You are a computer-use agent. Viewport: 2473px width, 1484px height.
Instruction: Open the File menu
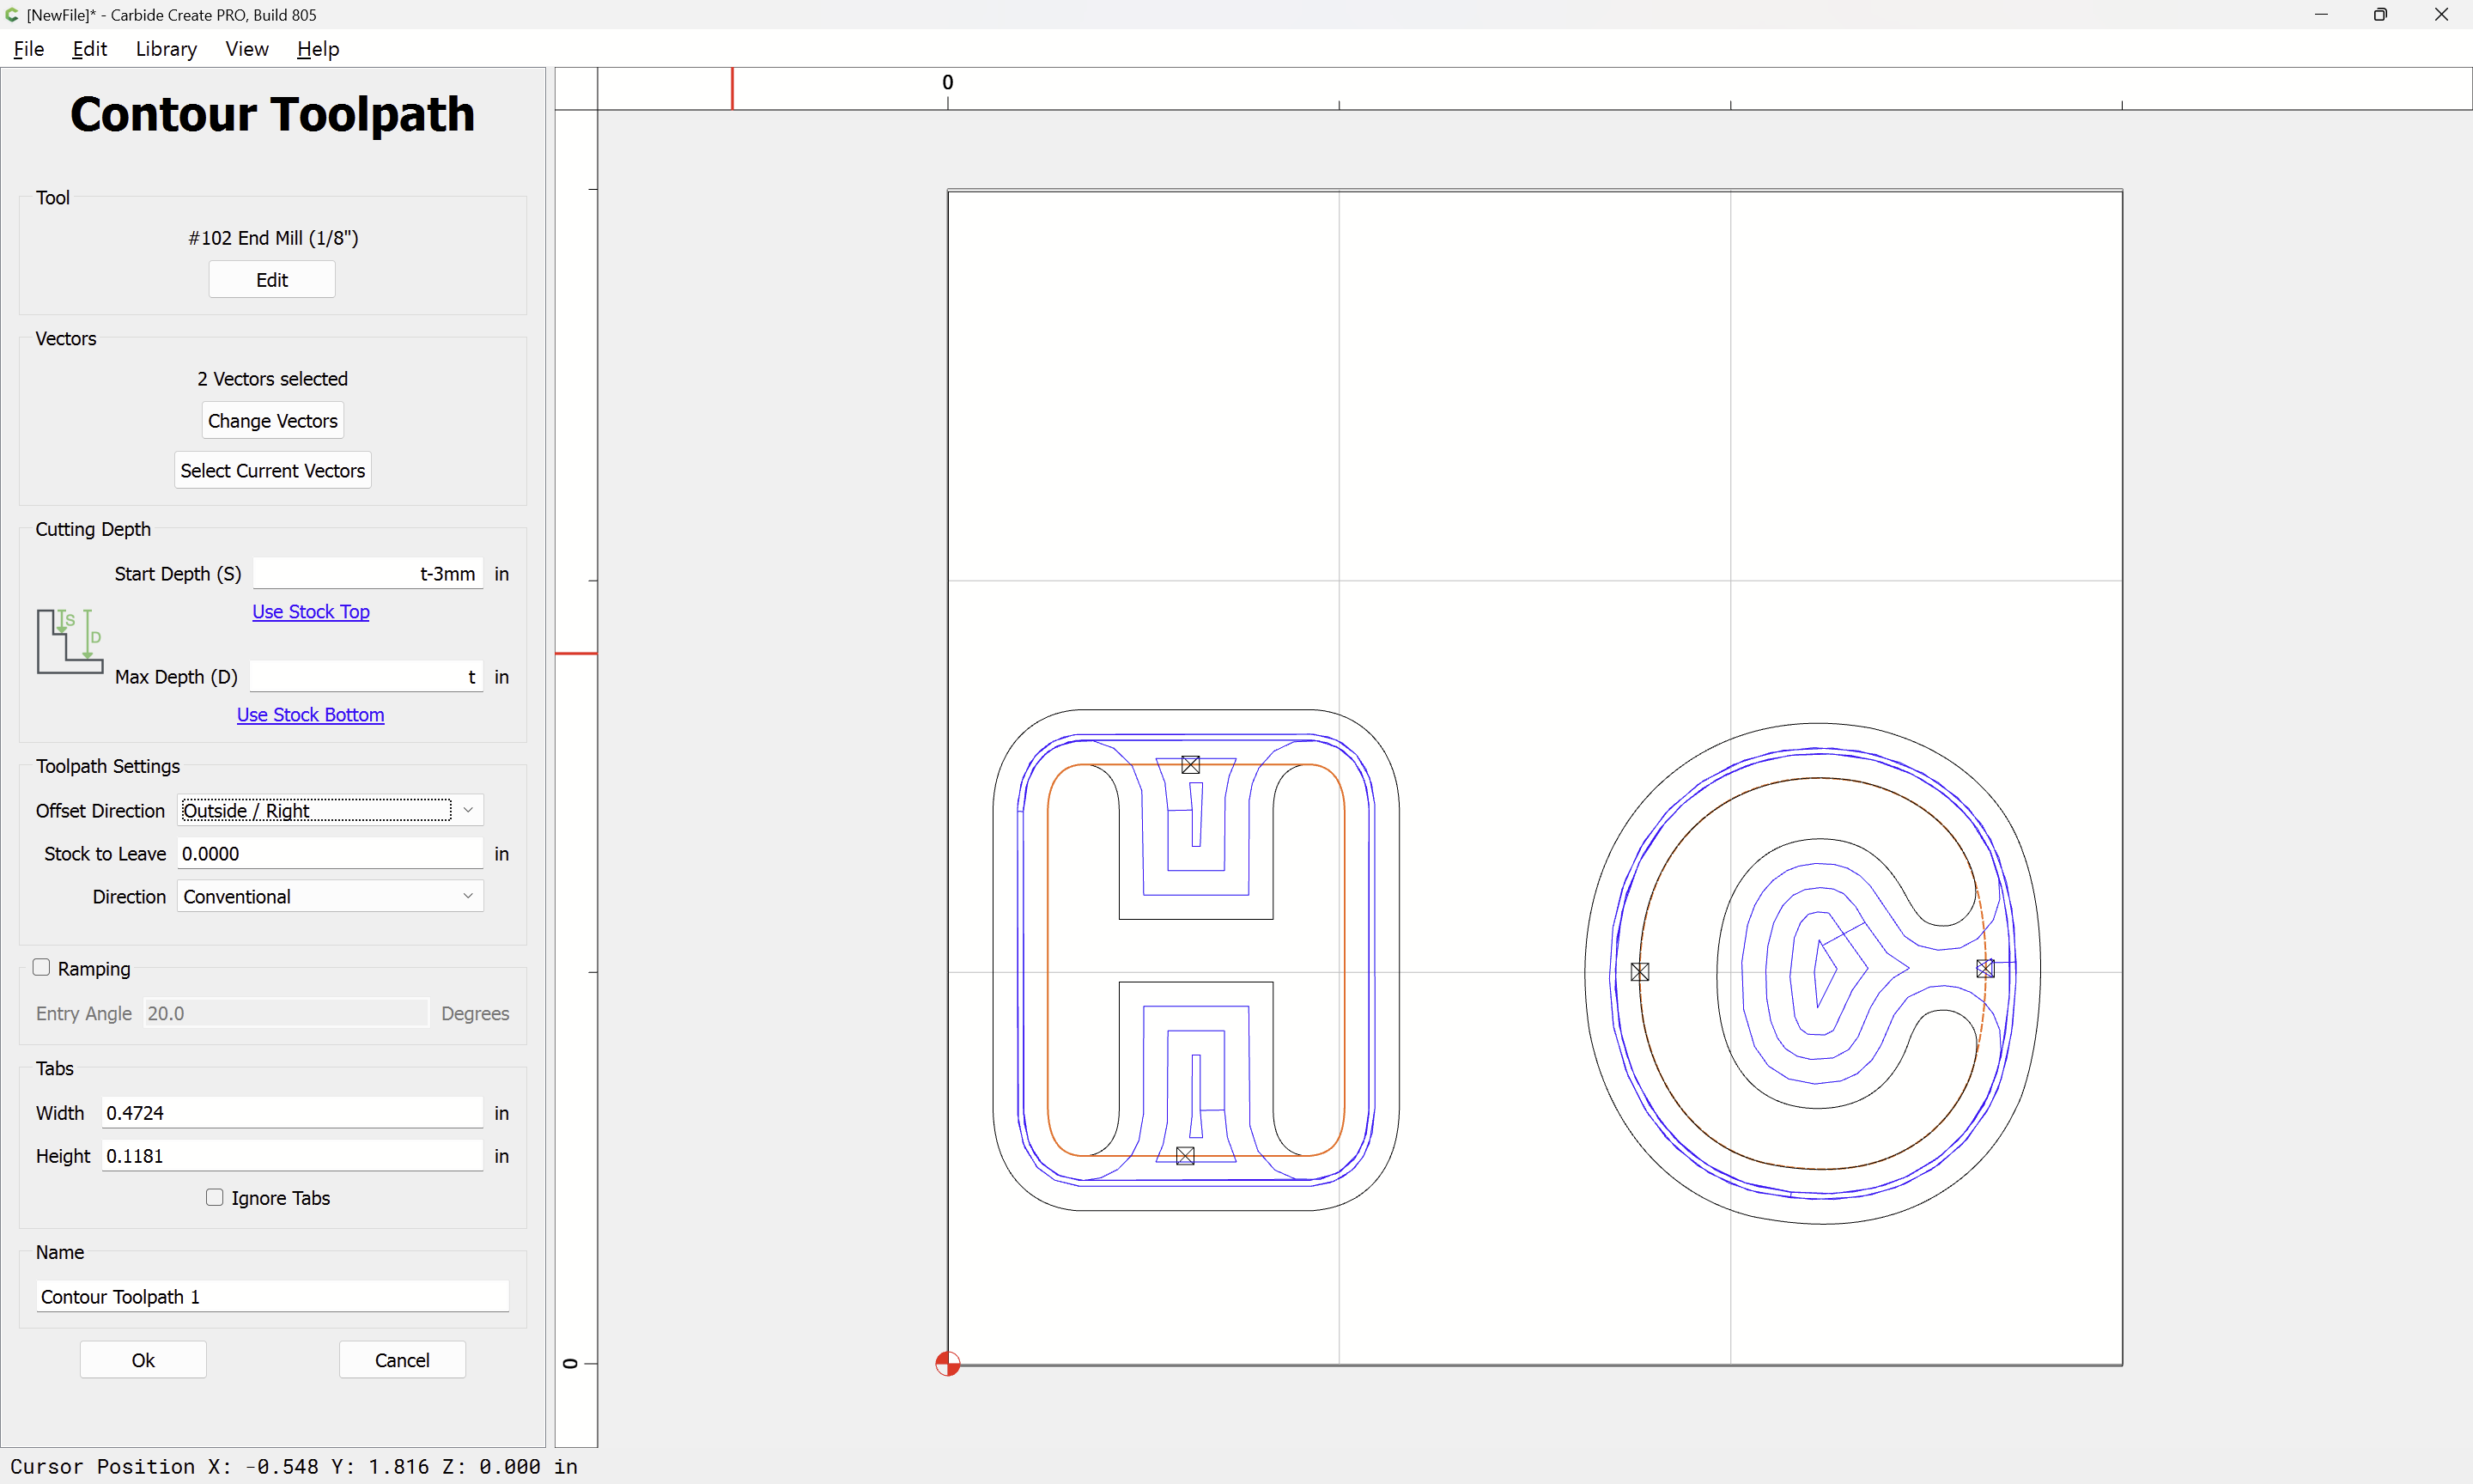29,49
